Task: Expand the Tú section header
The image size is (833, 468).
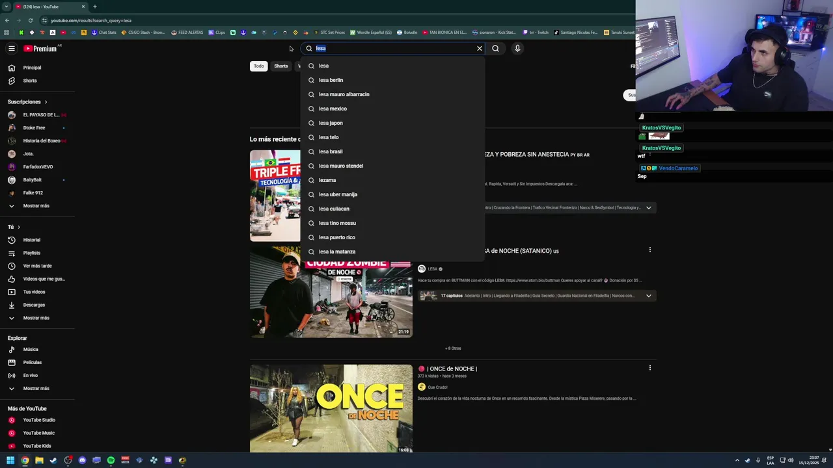Action: [x=14, y=227]
